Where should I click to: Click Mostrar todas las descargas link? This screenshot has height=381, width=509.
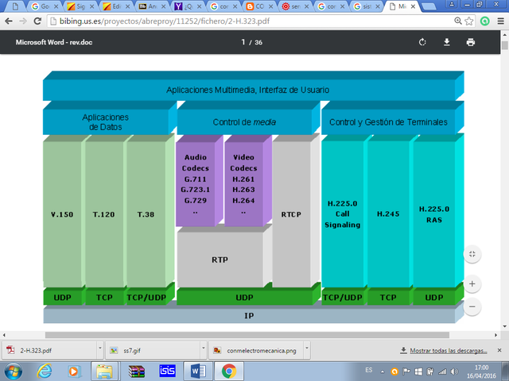tap(448, 351)
